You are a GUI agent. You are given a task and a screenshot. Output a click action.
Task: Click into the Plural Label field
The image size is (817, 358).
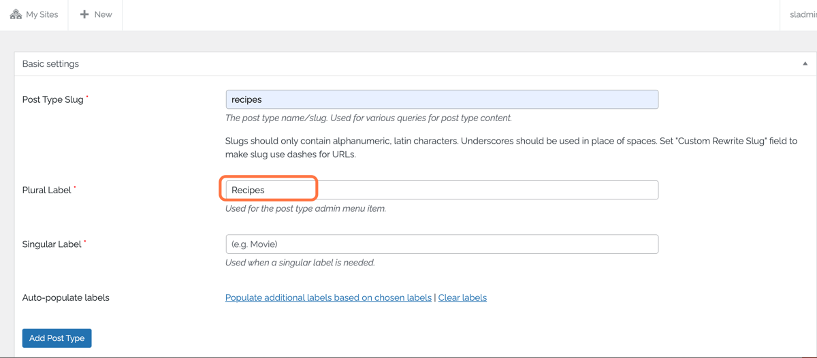click(442, 190)
